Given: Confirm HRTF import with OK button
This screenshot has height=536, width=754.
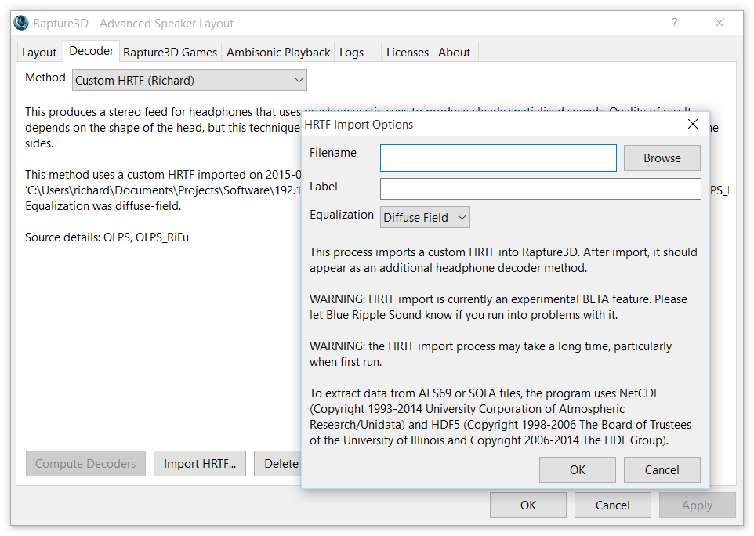Looking at the screenshot, I should 578,469.
